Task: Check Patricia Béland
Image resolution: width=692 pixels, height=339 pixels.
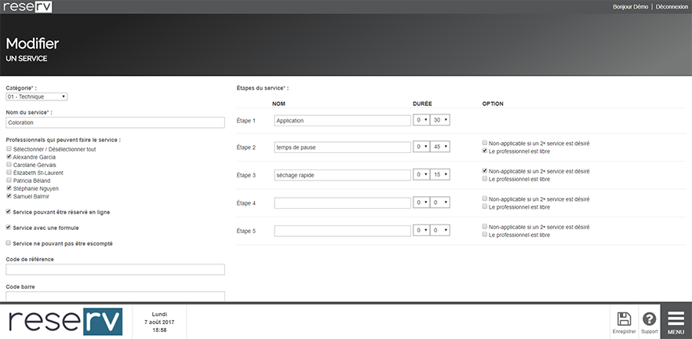Action: [x=9, y=180]
